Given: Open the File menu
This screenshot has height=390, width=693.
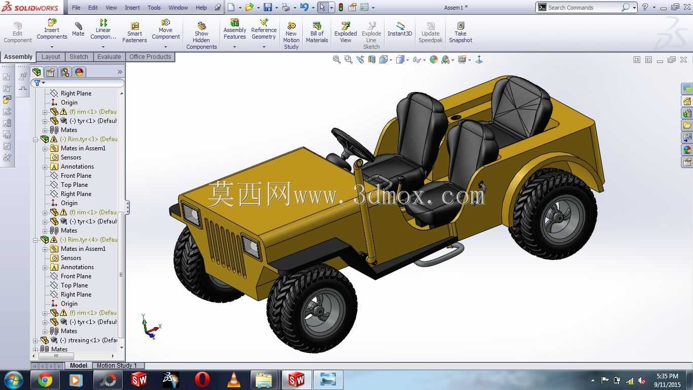Looking at the screenshot, I should (x=76, y=8).
